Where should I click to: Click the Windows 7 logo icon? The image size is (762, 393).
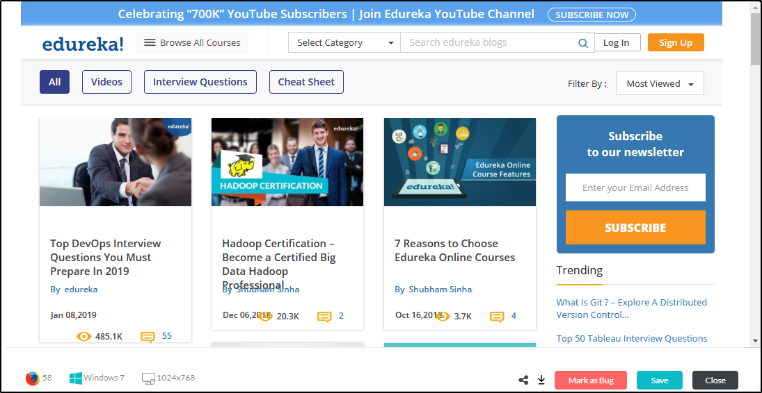click(x=75, y=378)
